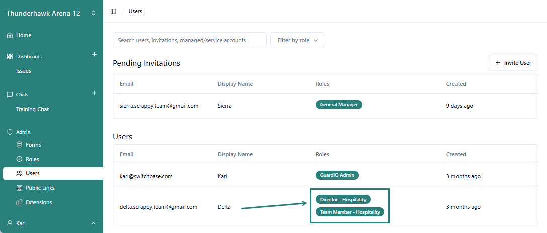
Task: Expand the Karl account menu chevron
Action: coord(93,223)
